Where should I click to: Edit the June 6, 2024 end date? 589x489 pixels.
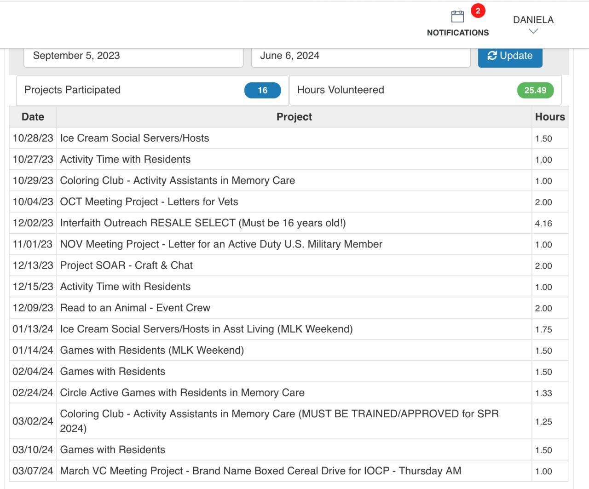360,56
